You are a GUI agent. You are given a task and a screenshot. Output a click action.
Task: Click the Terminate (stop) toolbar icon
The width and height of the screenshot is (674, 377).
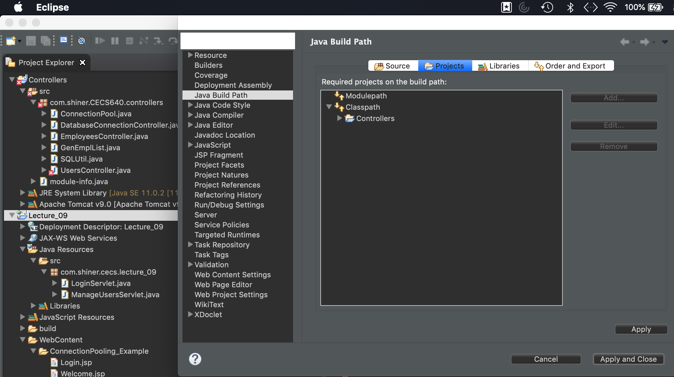130,41
